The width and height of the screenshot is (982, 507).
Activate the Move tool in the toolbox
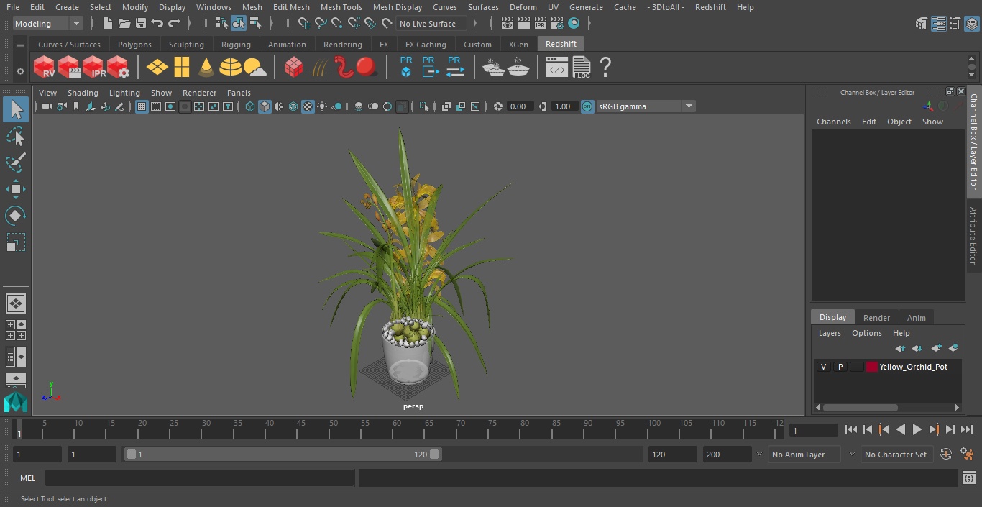pyautogui.click(x=15, y=189)
